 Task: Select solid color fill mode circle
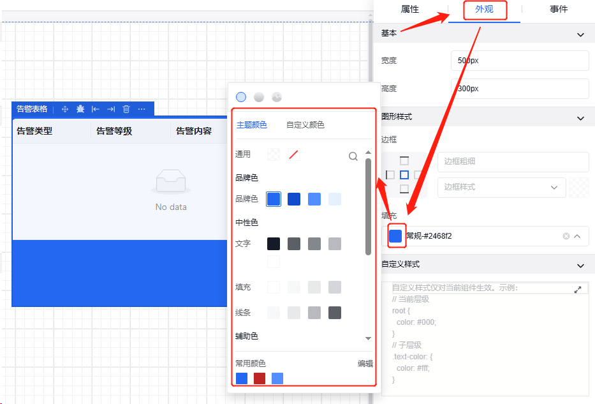point(241,97)
